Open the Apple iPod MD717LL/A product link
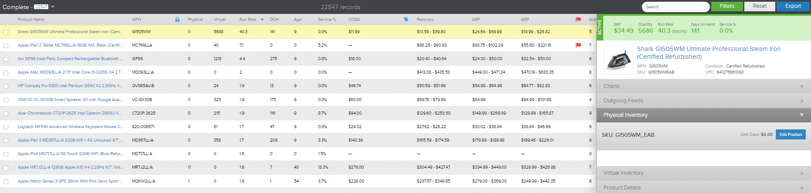Image resolution: width=811 pixels, height=193 pixels. click(x=71, y=154)
